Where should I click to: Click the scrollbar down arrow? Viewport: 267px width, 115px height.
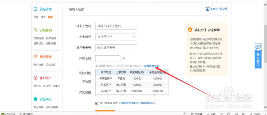pyautogui.click(x=265, y=107)
